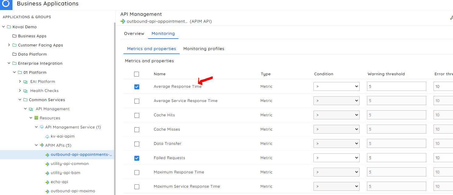Image resolution: width=453 pixels, height=195 pixels.
Task: Select the kv-eai-apim service
Action: pos(63,136)
